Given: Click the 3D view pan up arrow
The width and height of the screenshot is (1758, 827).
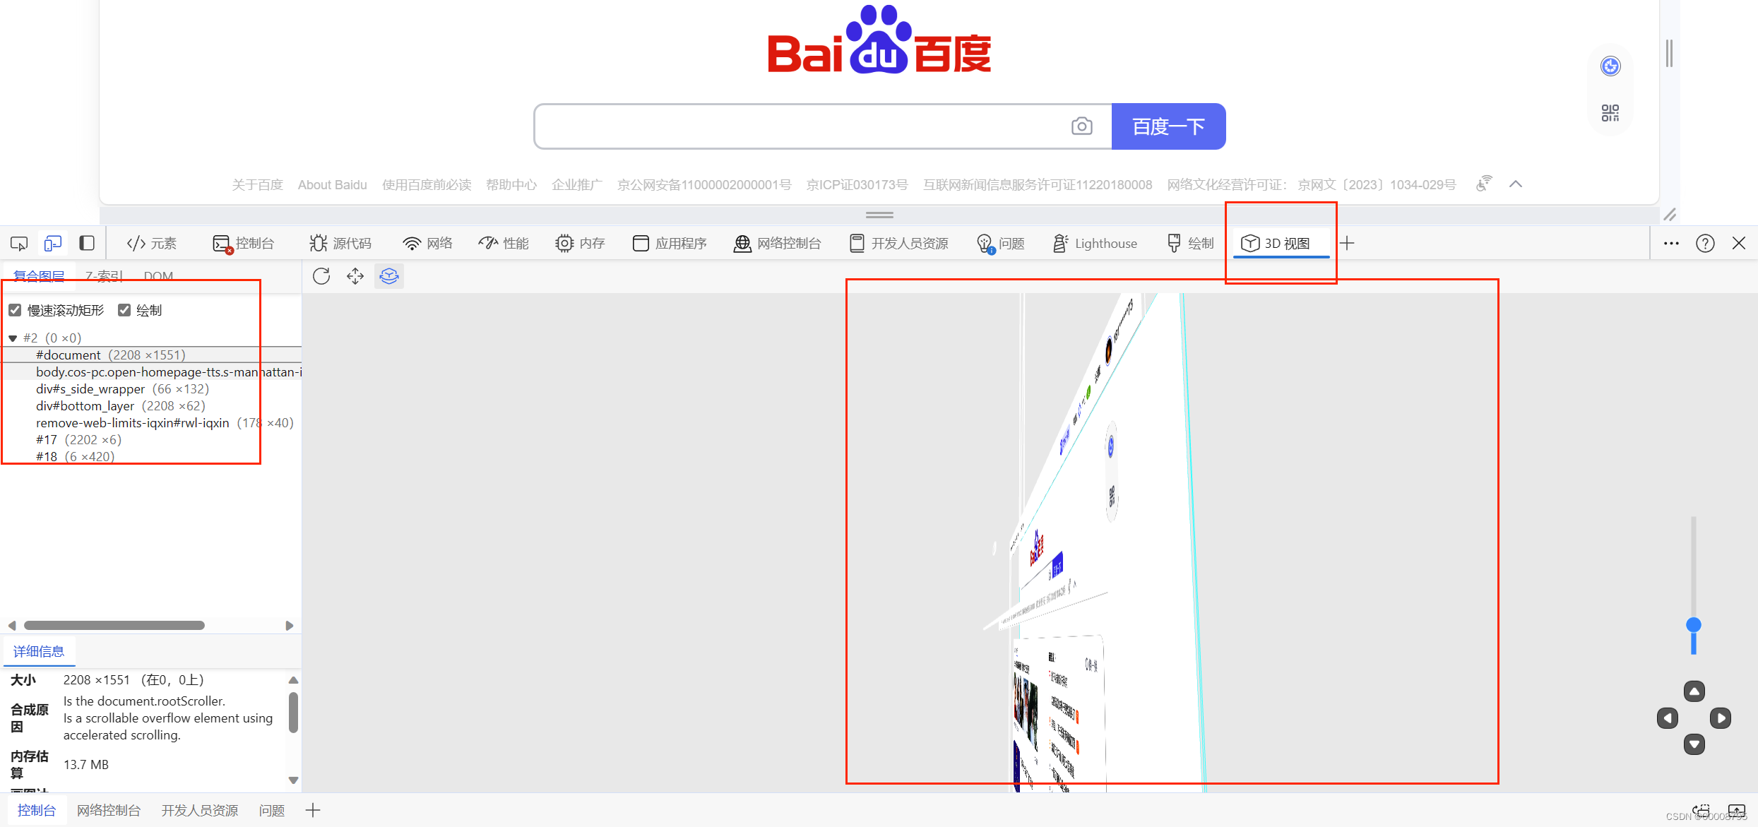Looking at the screenshot, I should pyautogui.click(x=1694, y=691).
